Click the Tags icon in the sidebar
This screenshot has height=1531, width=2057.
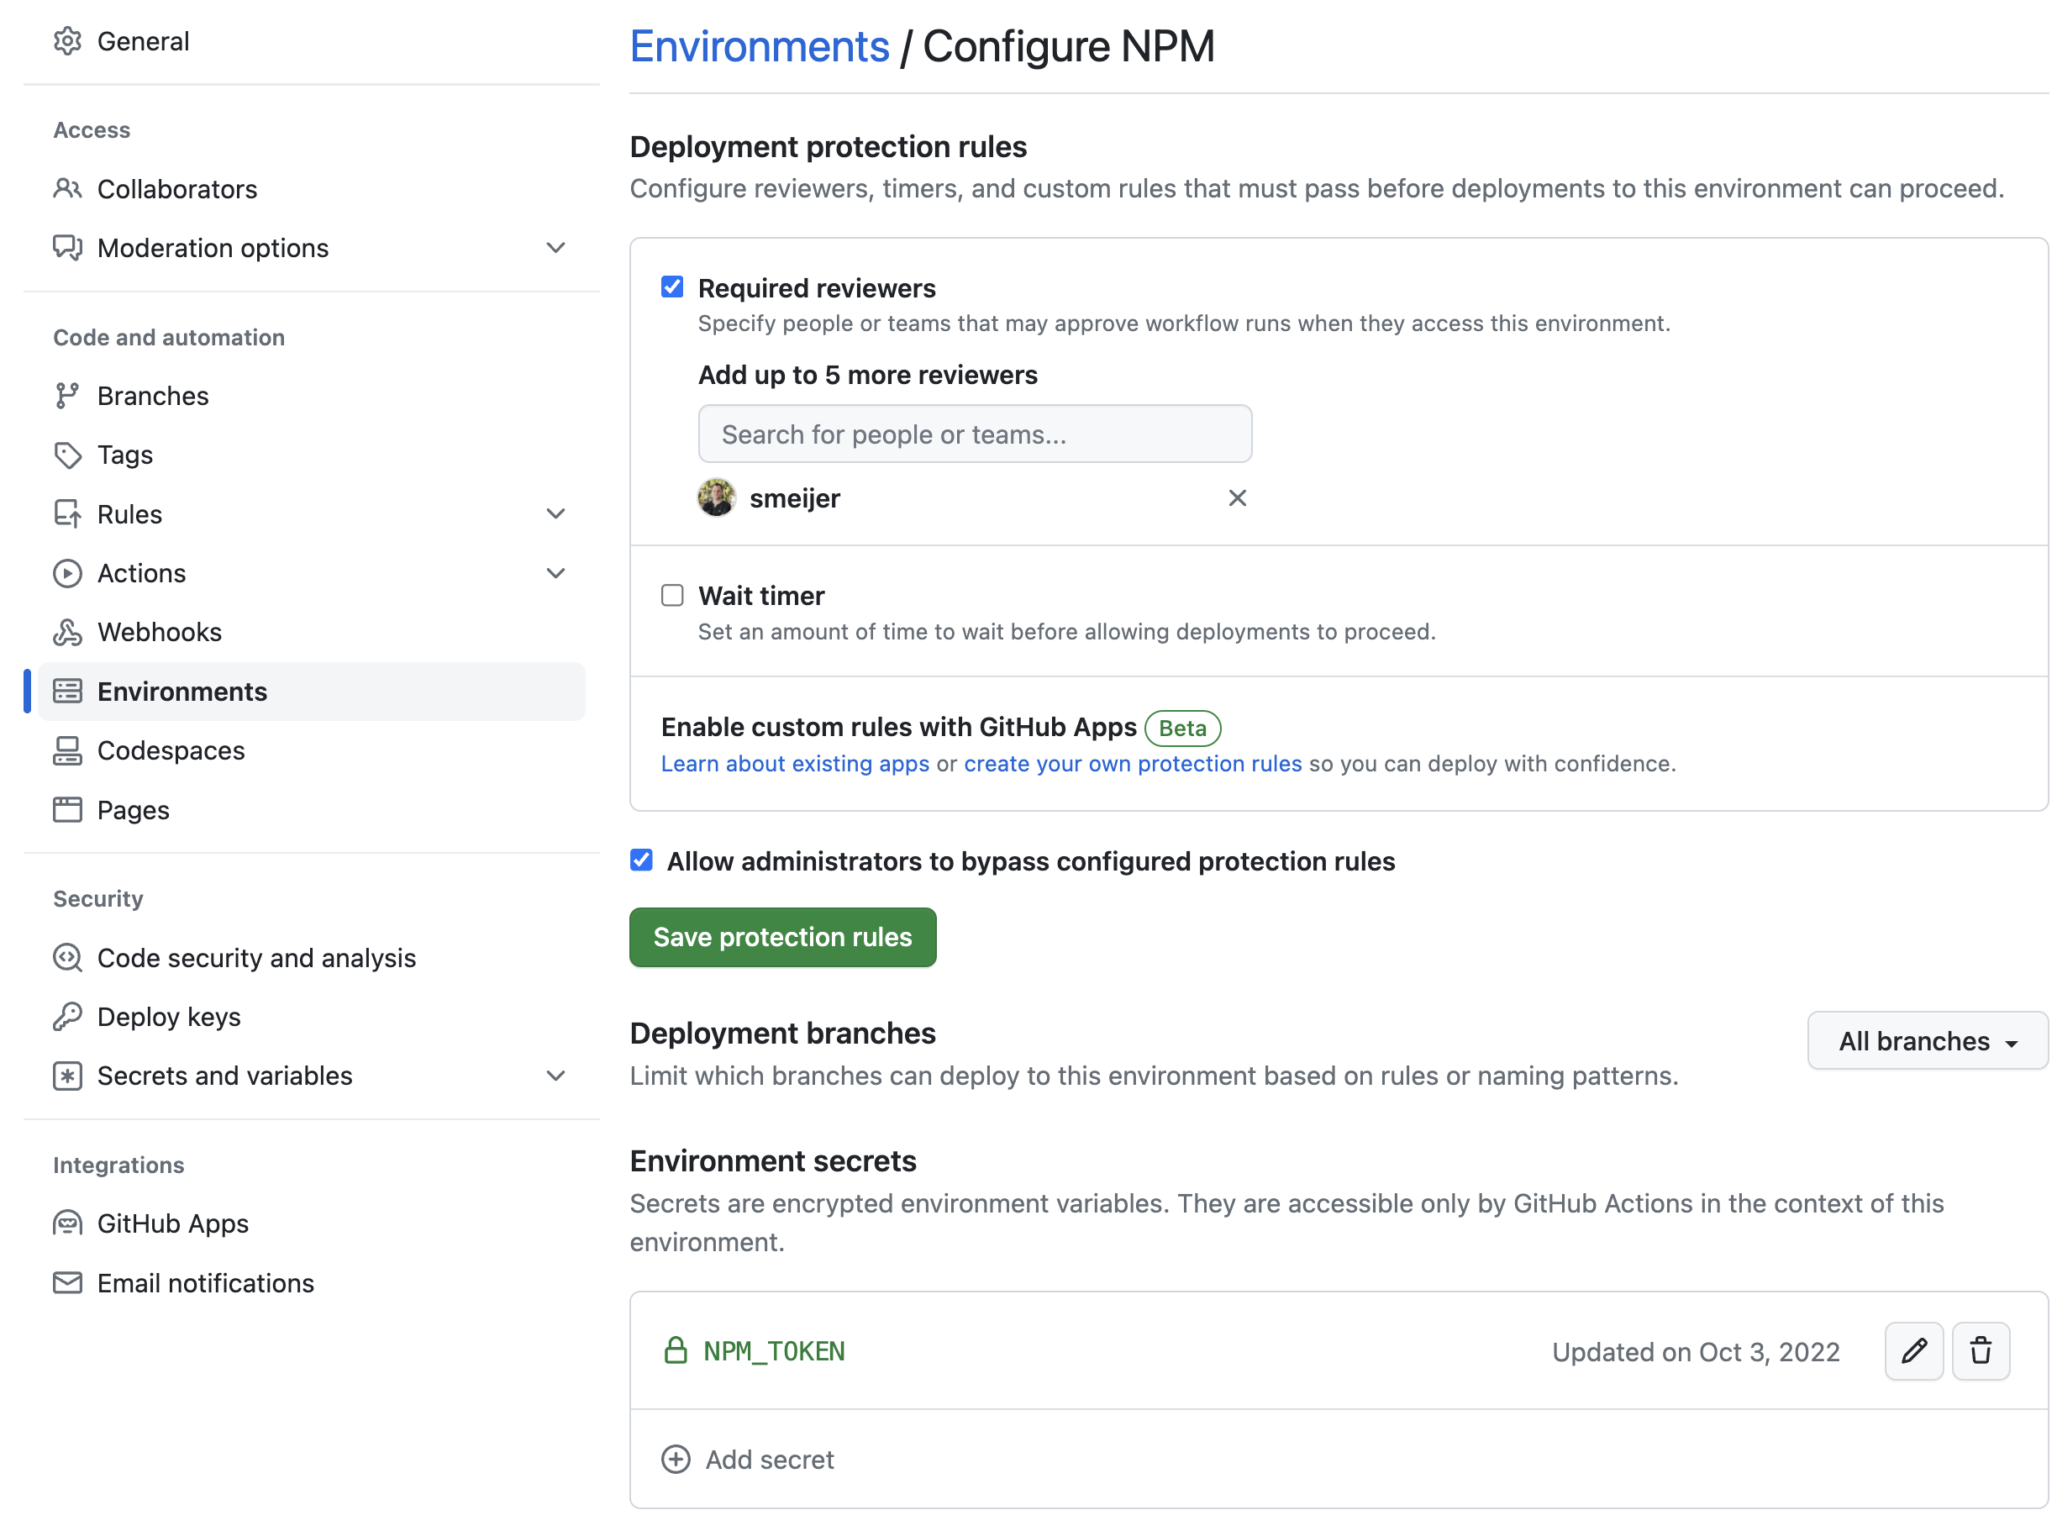tap(67, 454)
